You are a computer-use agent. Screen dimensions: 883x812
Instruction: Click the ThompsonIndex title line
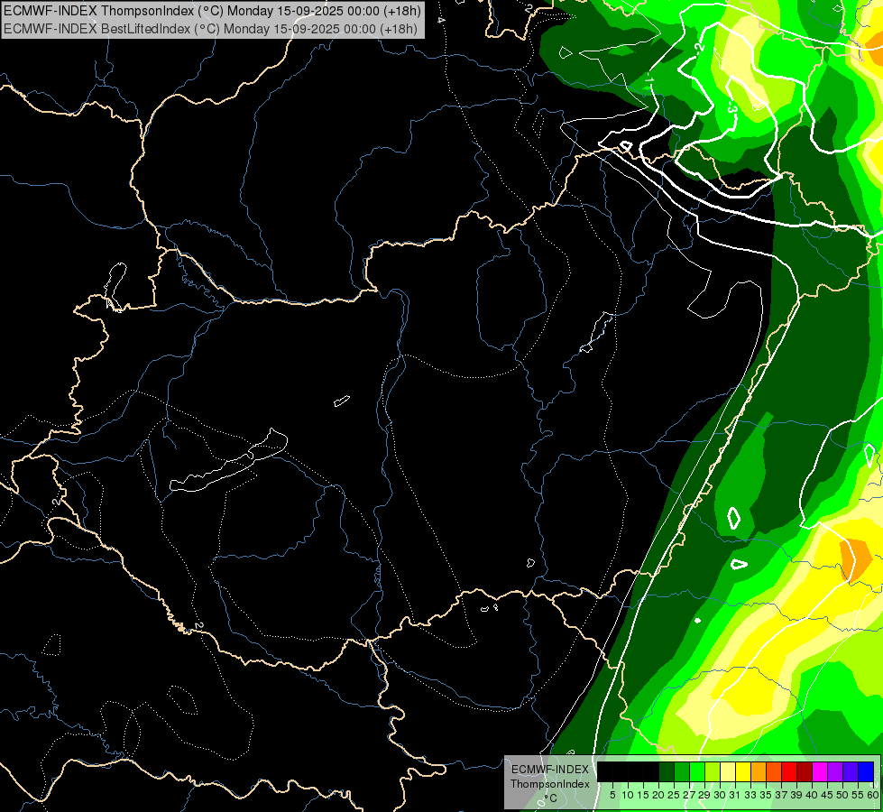[212, 10]
